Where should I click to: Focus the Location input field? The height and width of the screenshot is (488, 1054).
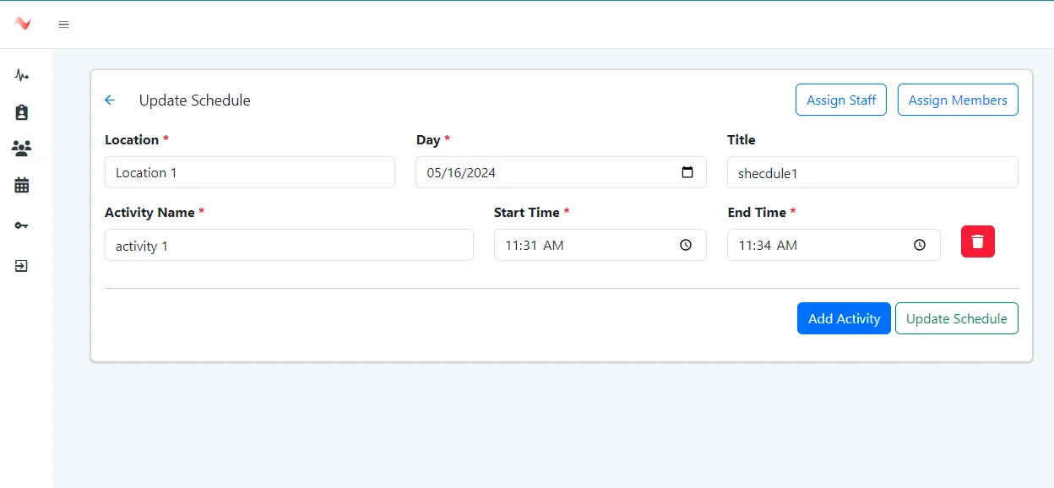pyautogui.click(x=249, y=172)
